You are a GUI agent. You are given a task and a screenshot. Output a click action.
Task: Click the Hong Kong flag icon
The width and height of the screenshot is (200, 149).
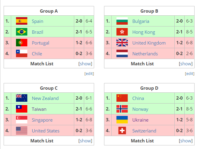coord(122,32)
